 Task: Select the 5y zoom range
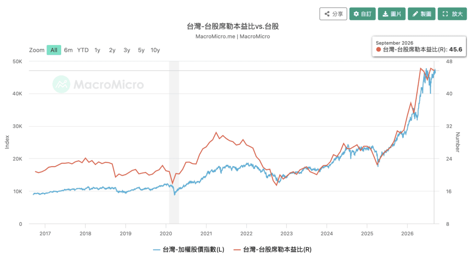[x=141, y=50]
